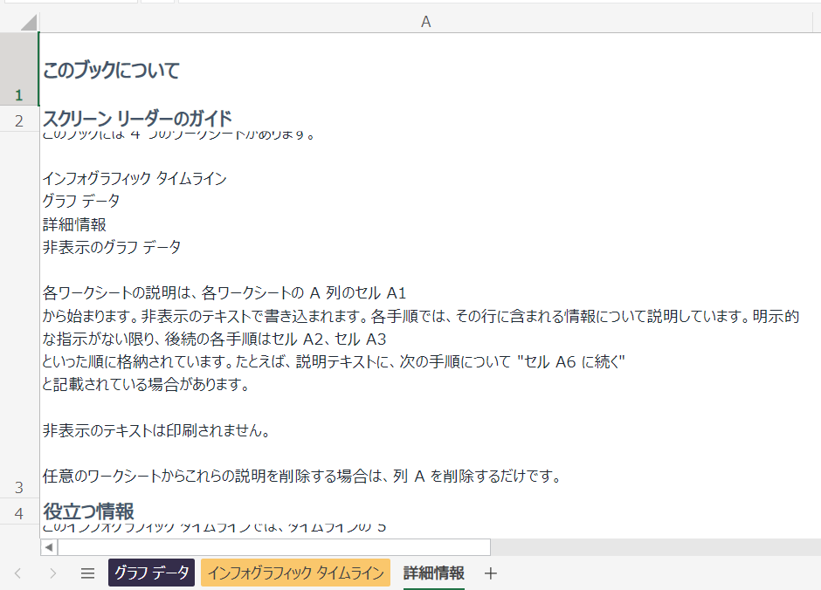The image size is (821, 590).
Task: Switch to 'インフォグラフィック タイムライン' sheet tab
Action: tap(295, 573)
